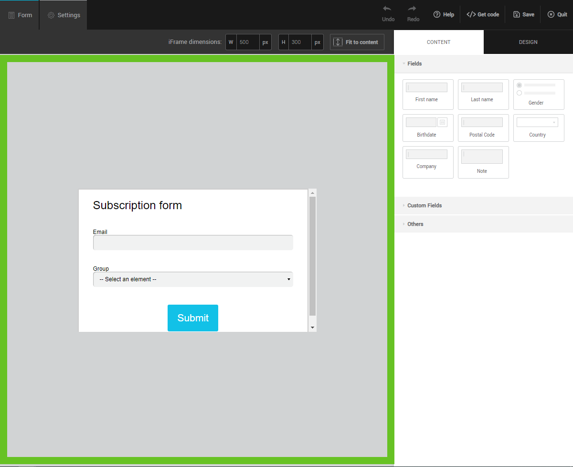Image resolution: width=573 pixels, height=467 pixels.
Task: Quit the form editor
Action: coord(557,14)
